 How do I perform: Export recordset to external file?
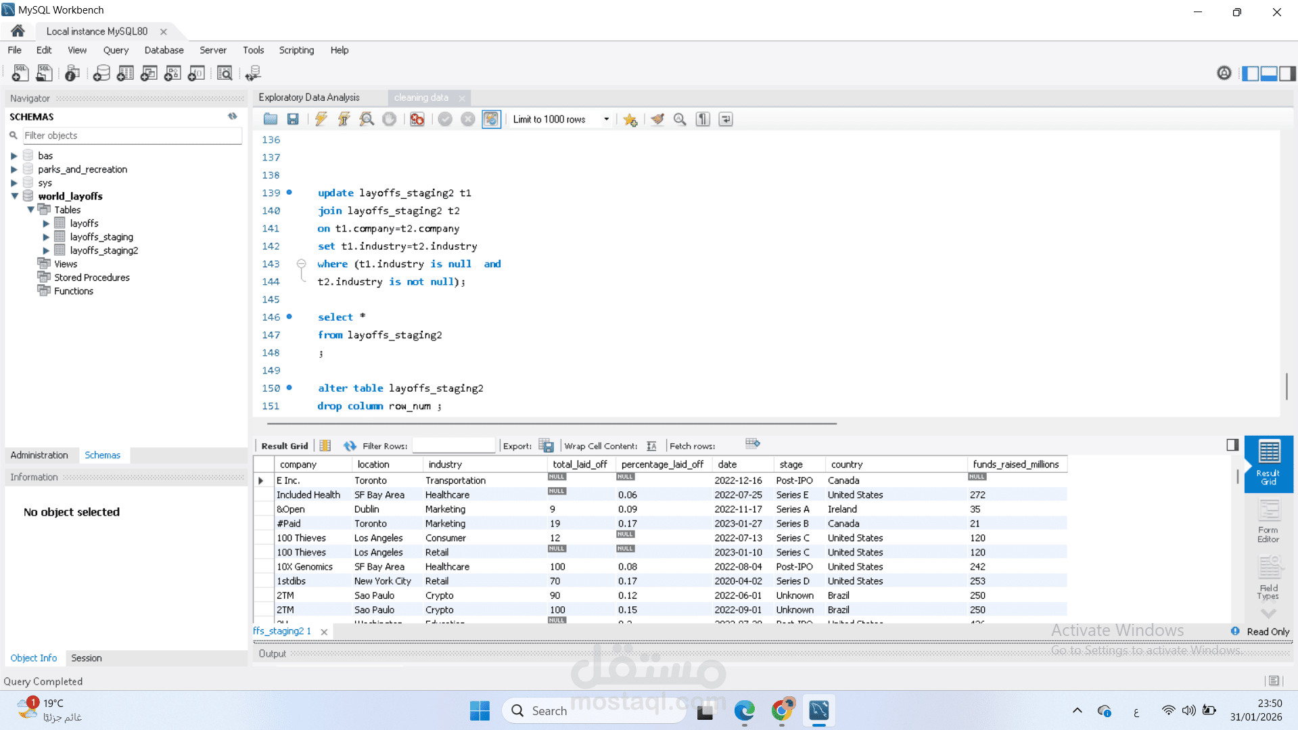pyautogui.click(x=546, y=445)
